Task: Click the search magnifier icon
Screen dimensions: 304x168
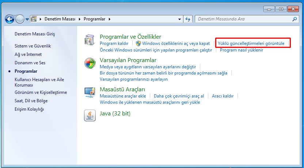Action: (295, 19)
